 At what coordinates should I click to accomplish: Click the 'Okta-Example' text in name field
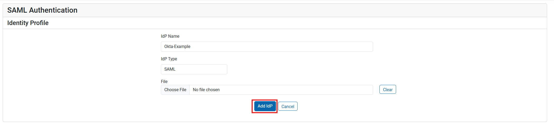(x=177, y=47)
